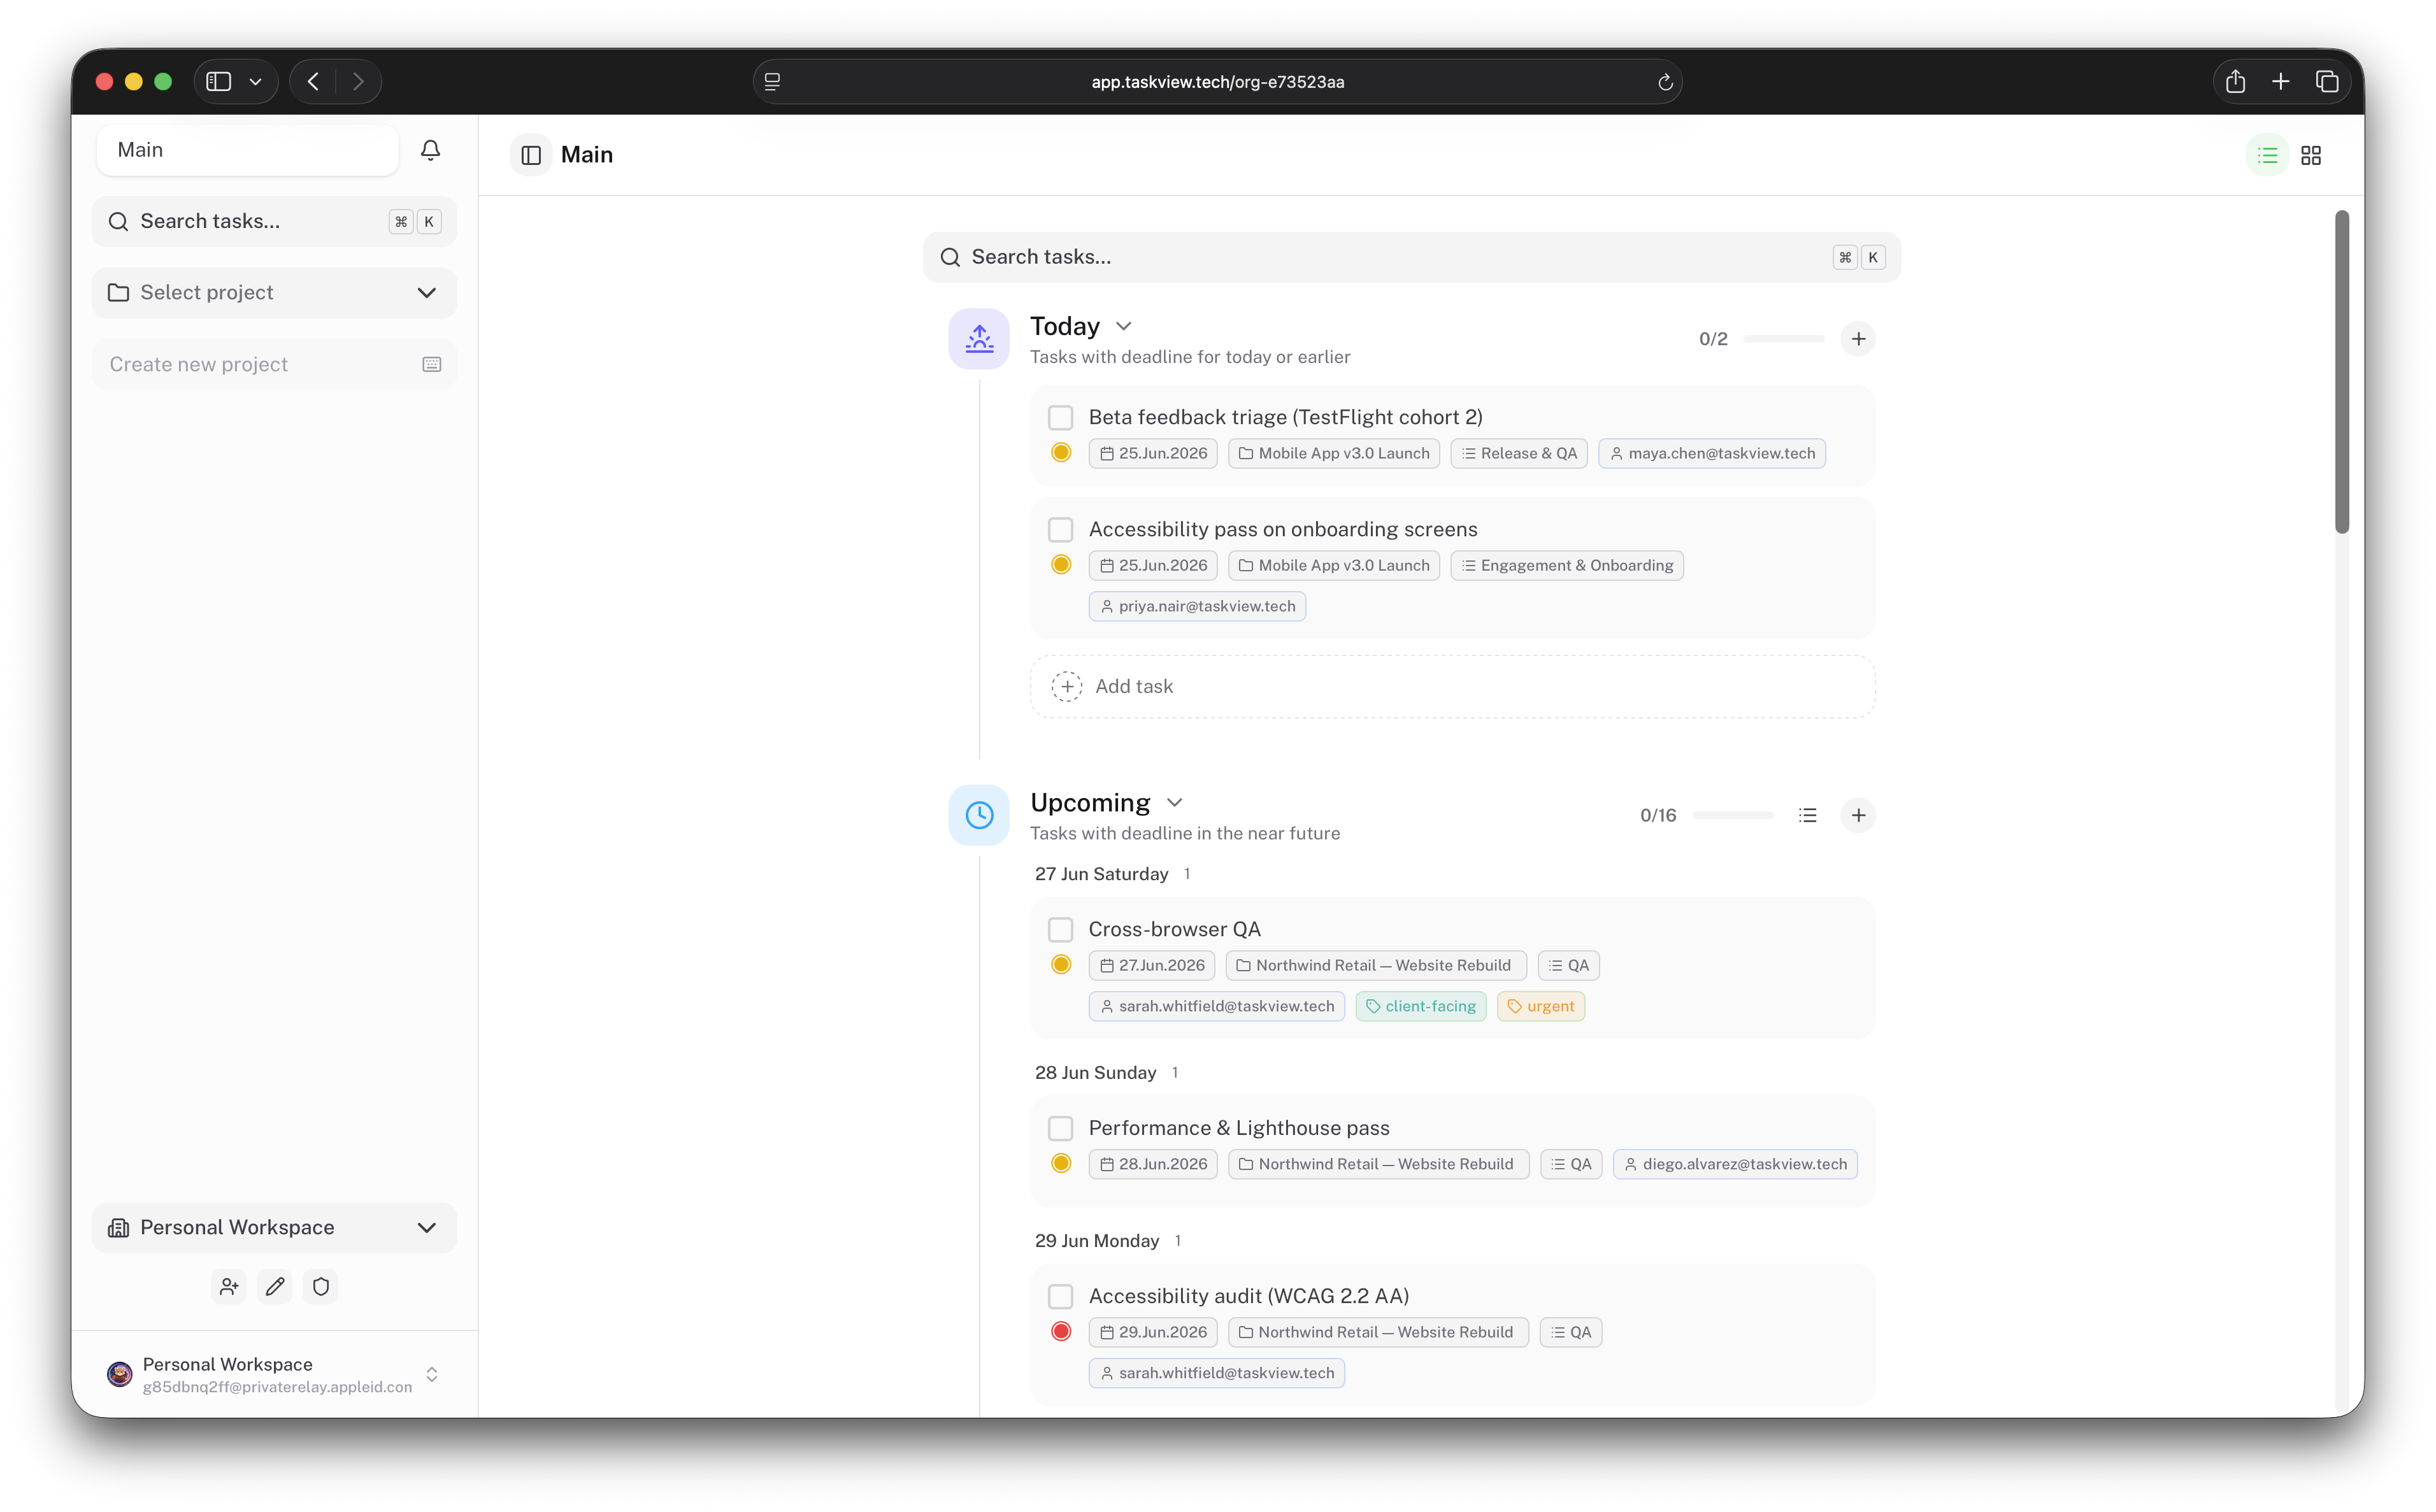2436x1512 pixels.
Task: Toggle sidebar panel icon next to Main title
Action: point(531,155)
